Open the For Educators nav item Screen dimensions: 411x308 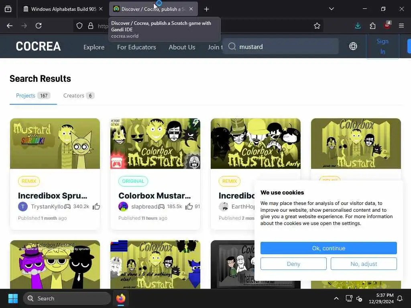pos(136,47)
